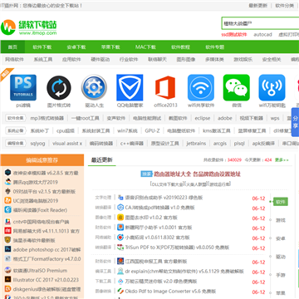Image resolution: width=299 pixels, height=299 pixels.
Task: Click the Illustrator CC 2017 Ai icon
Action: click(7, 280)
